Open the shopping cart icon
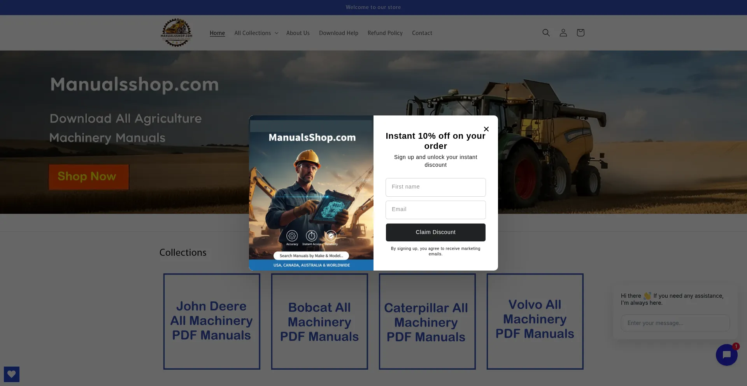Viewport: 747px width, 386px height. [580, 33]
